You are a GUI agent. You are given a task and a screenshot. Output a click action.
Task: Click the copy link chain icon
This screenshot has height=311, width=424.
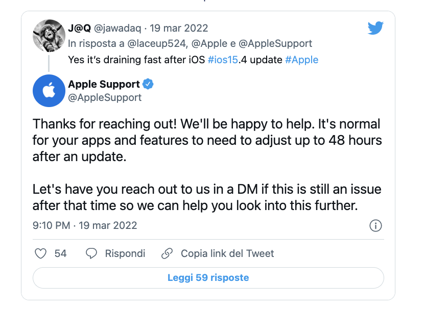click(x=167, y=253)
